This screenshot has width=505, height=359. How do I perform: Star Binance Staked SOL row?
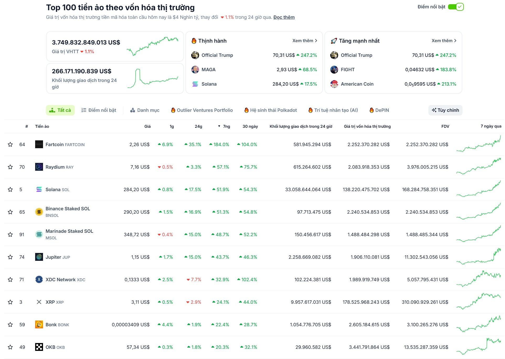point(10,212)
